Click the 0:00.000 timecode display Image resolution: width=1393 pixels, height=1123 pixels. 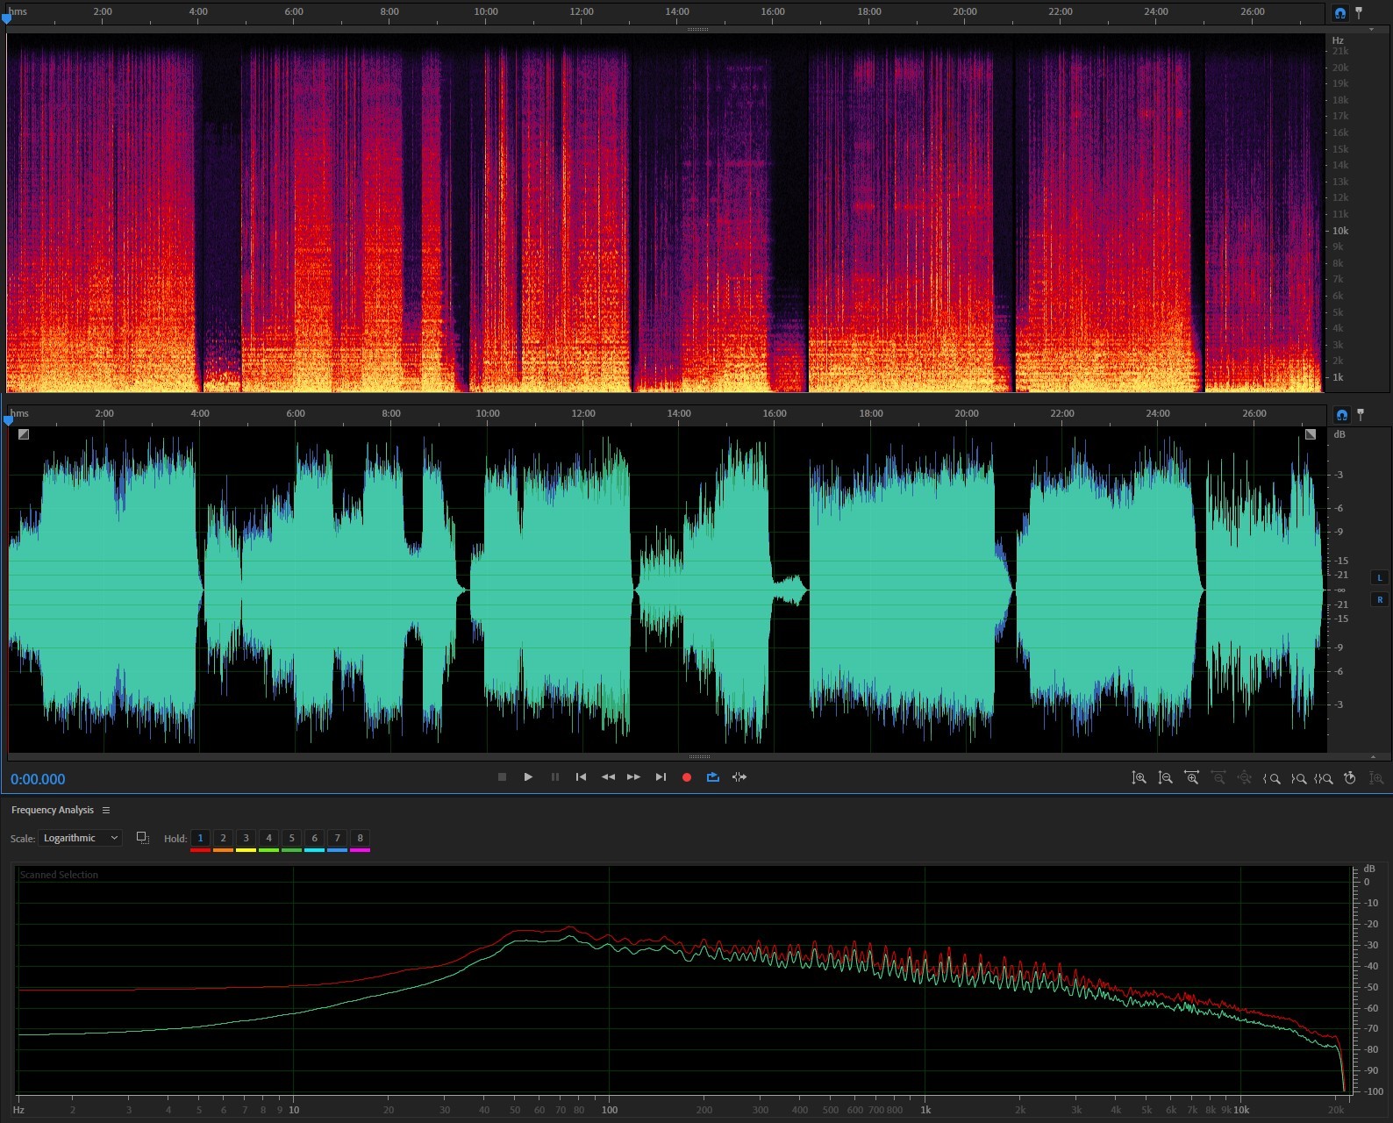(x=38, y=779)
